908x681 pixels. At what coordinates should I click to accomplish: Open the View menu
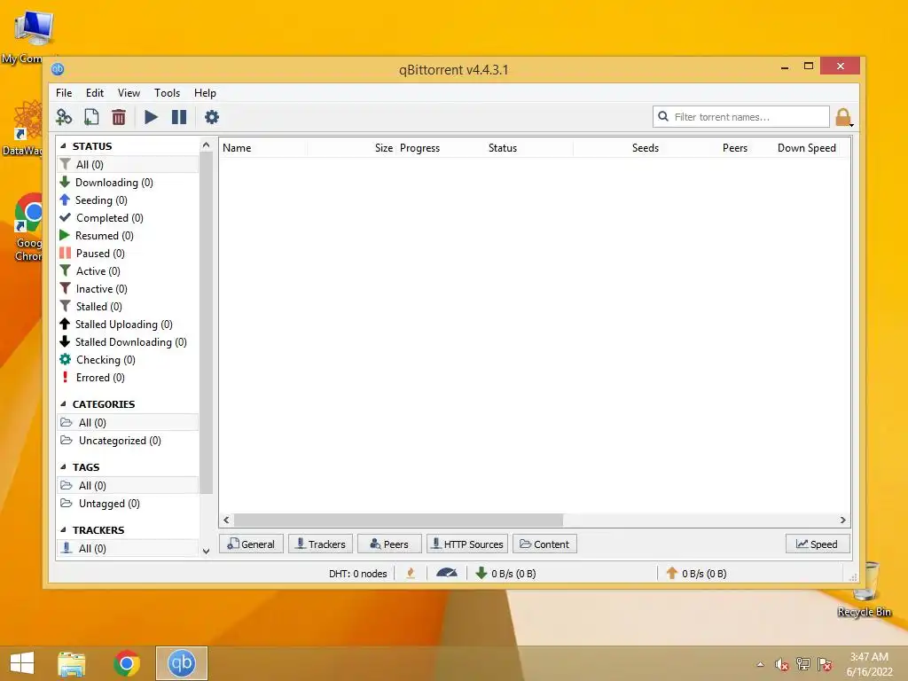[x=129, y=92]
